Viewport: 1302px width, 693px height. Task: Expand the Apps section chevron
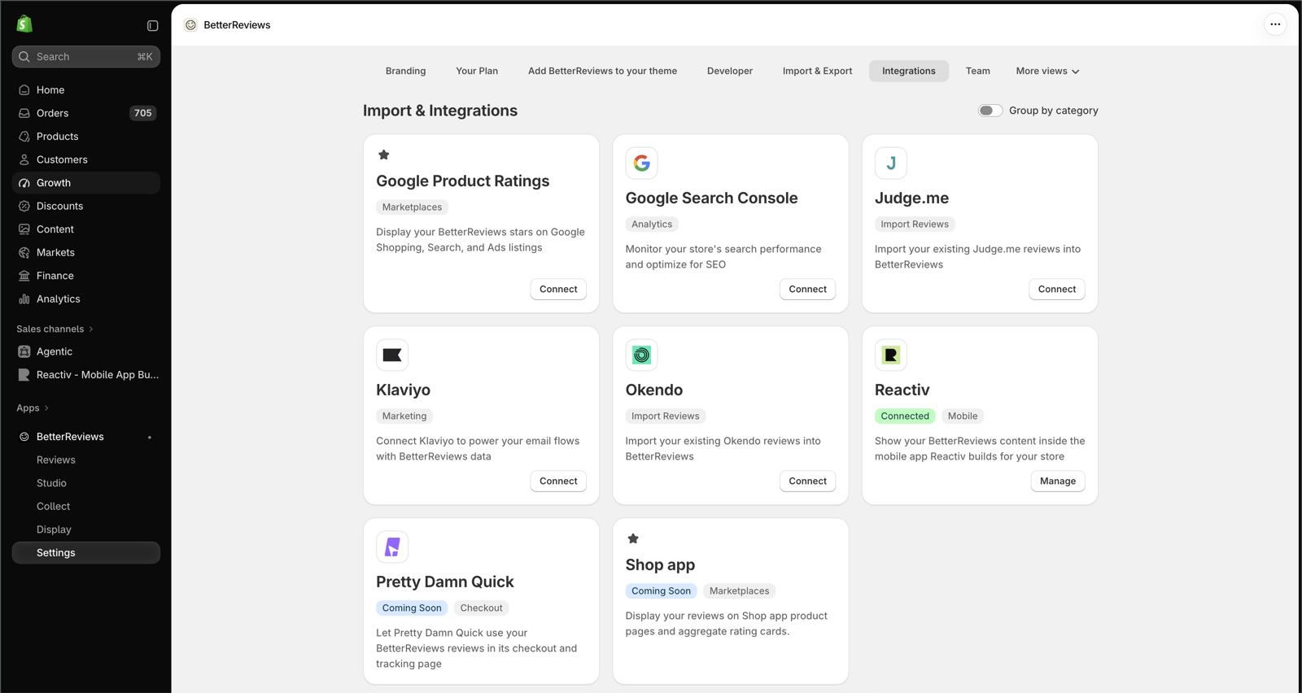tap(46, 408)
